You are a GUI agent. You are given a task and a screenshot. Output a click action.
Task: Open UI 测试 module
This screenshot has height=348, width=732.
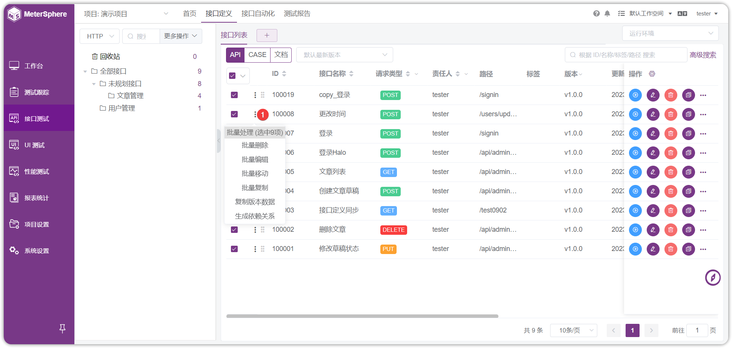click(x=39, y=145)
